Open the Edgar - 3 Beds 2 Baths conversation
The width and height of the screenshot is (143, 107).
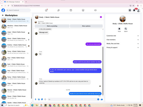point(15,84)
